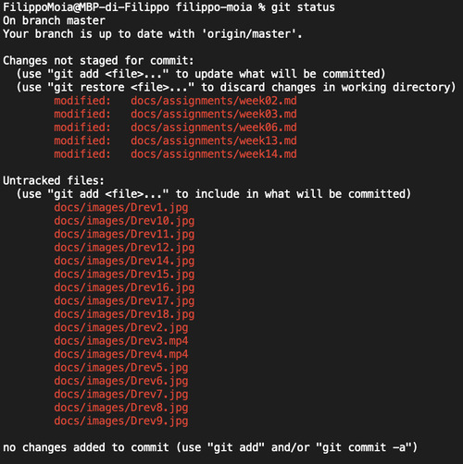Click untracked file docs/images/Drev1.jpg
463x464 pixels.
pyautogui.click(x=121, y=208)
